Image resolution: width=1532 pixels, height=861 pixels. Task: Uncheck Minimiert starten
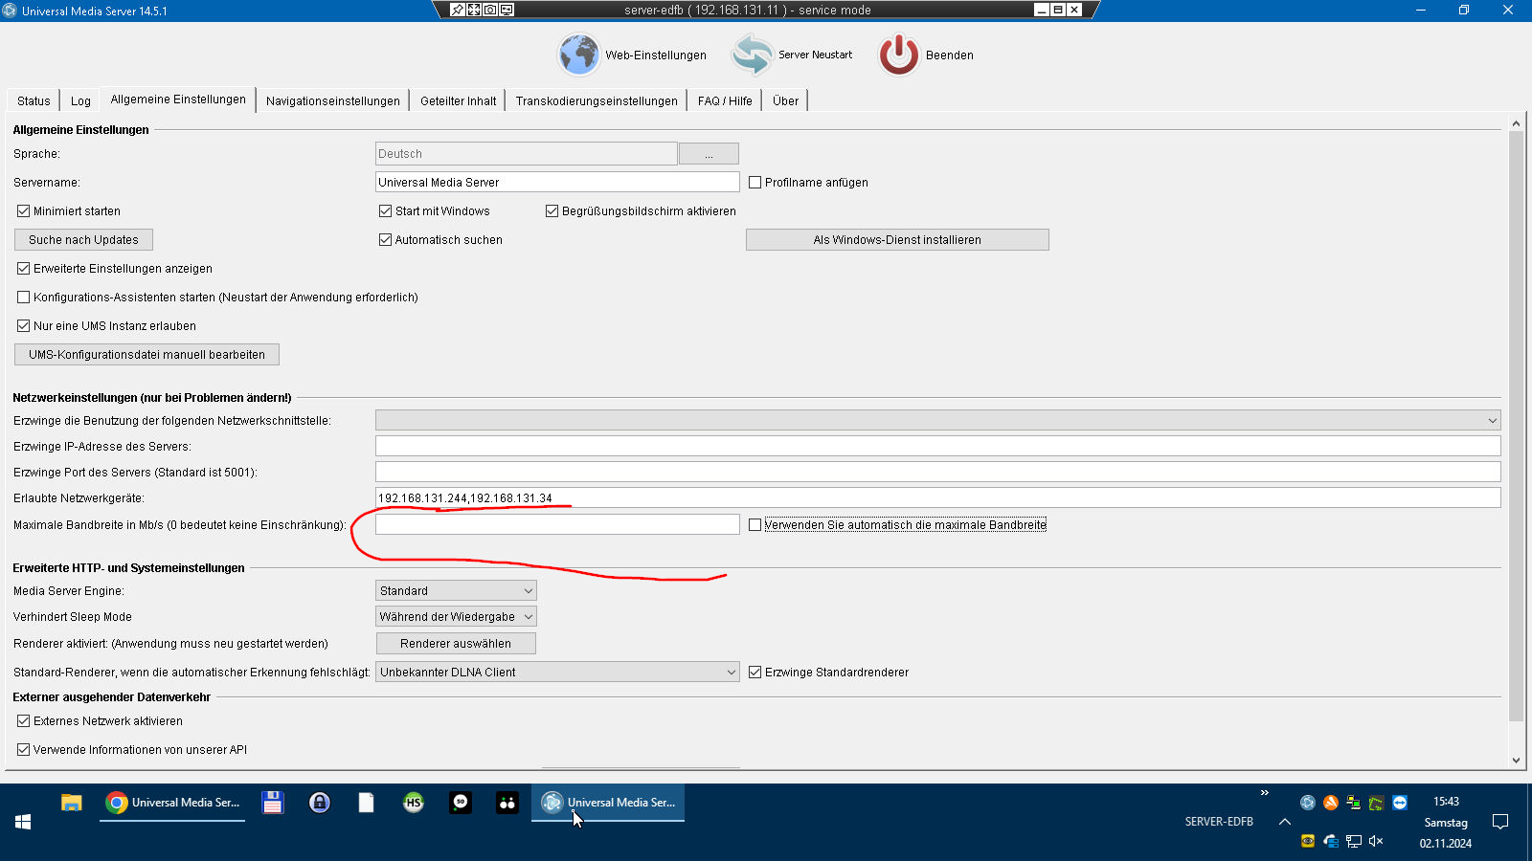click(x=23, y=211)
